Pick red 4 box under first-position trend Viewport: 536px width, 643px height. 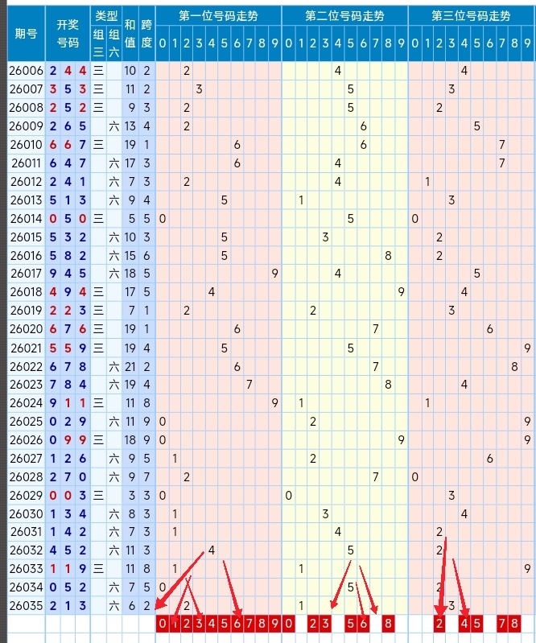[x=212, y=624]
